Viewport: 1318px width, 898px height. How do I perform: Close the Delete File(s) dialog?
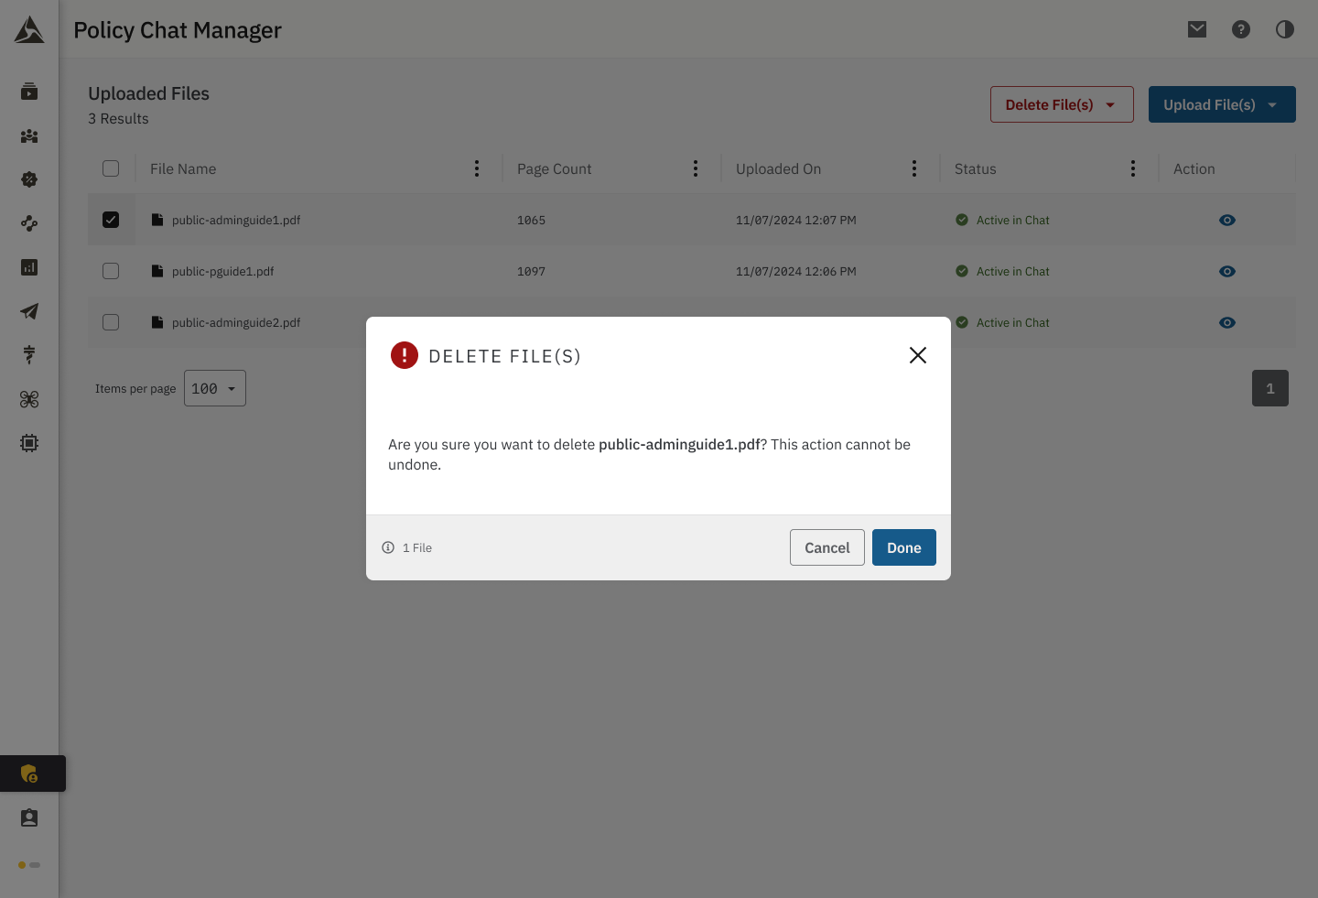(918, 355)
